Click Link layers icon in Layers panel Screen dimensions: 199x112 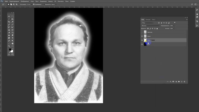168,82
